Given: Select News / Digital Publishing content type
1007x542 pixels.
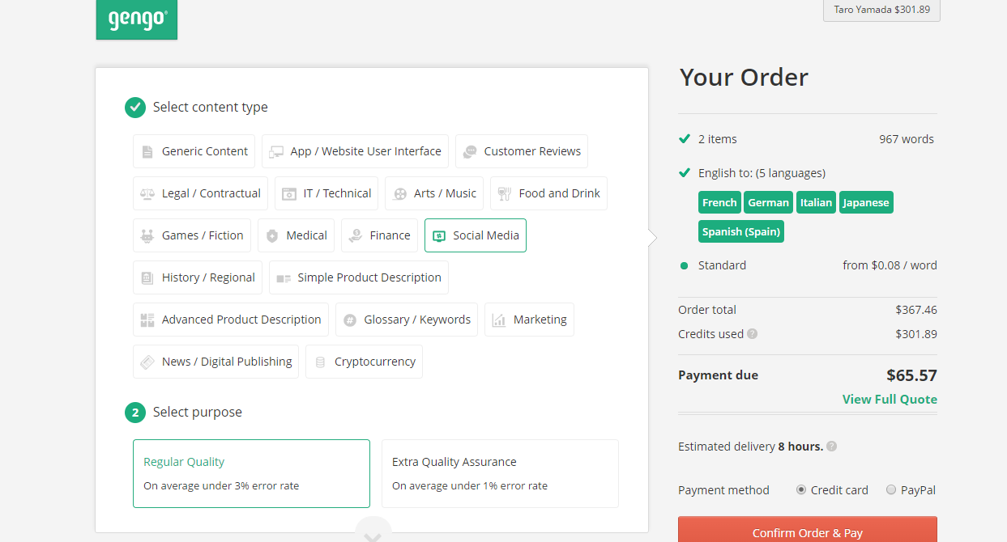Looking at the screenshot, I should [216, 362].
